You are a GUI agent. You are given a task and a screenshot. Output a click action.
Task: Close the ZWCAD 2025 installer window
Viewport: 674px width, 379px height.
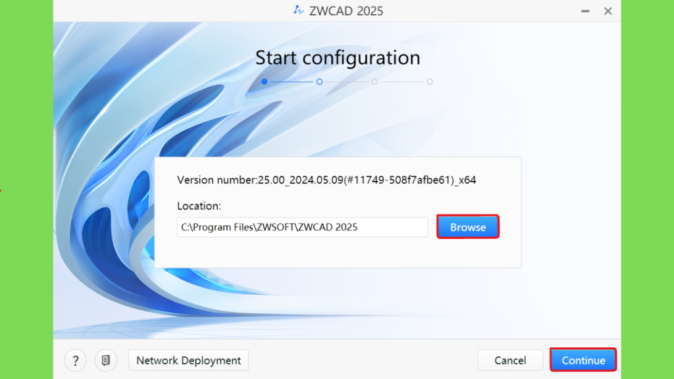[608, 11]
